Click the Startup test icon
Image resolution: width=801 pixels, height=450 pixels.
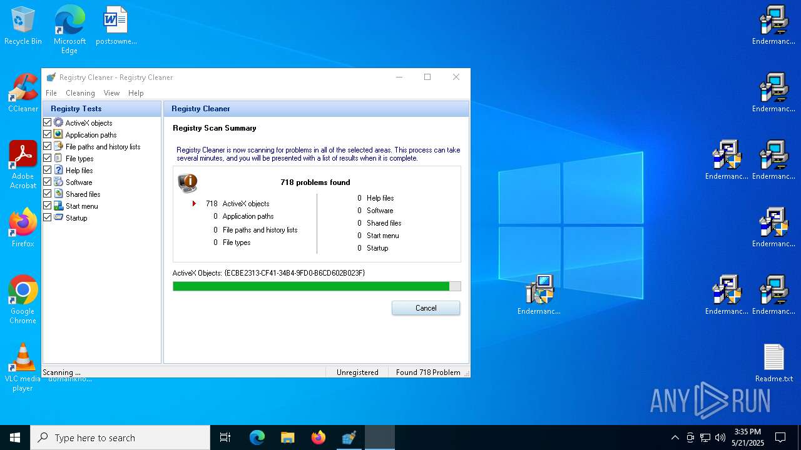[58, 217]
